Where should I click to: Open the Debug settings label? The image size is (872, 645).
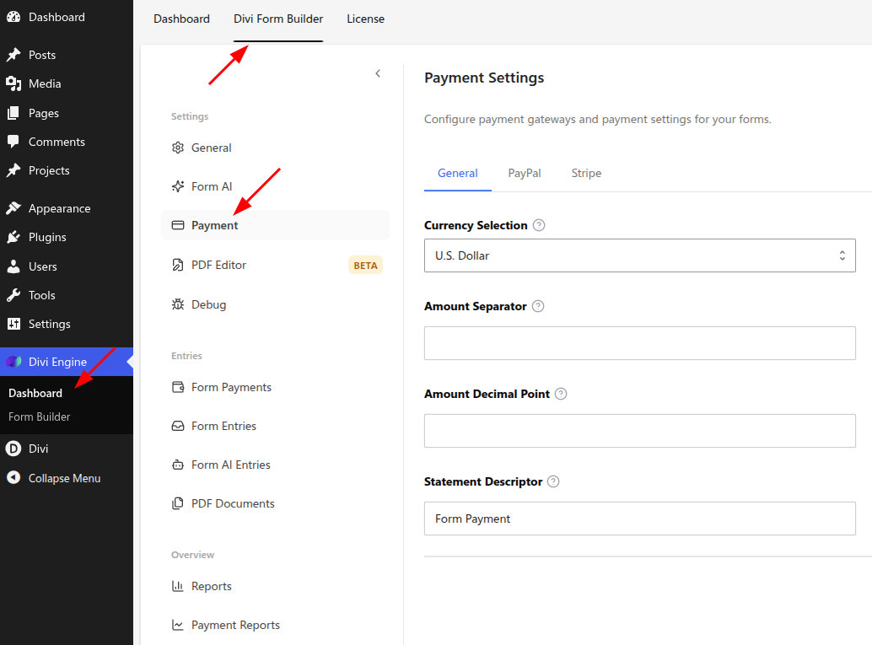(x=208, y=304)
